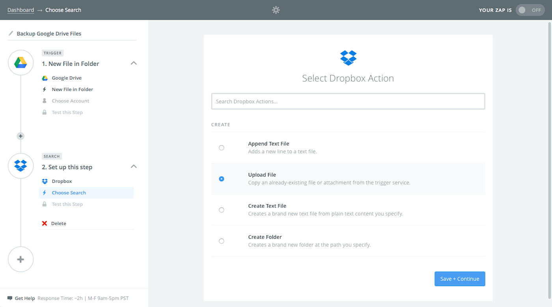Add a new step with large plus circle

pyautogui.click(x=21, y=259)
